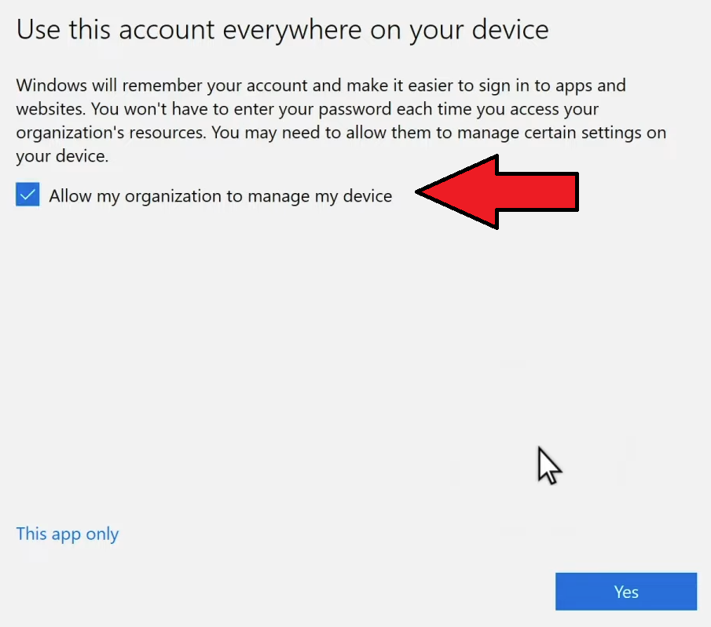Select the heading Use this account everywhere
The image size is (711, 627).
(281, 29)
